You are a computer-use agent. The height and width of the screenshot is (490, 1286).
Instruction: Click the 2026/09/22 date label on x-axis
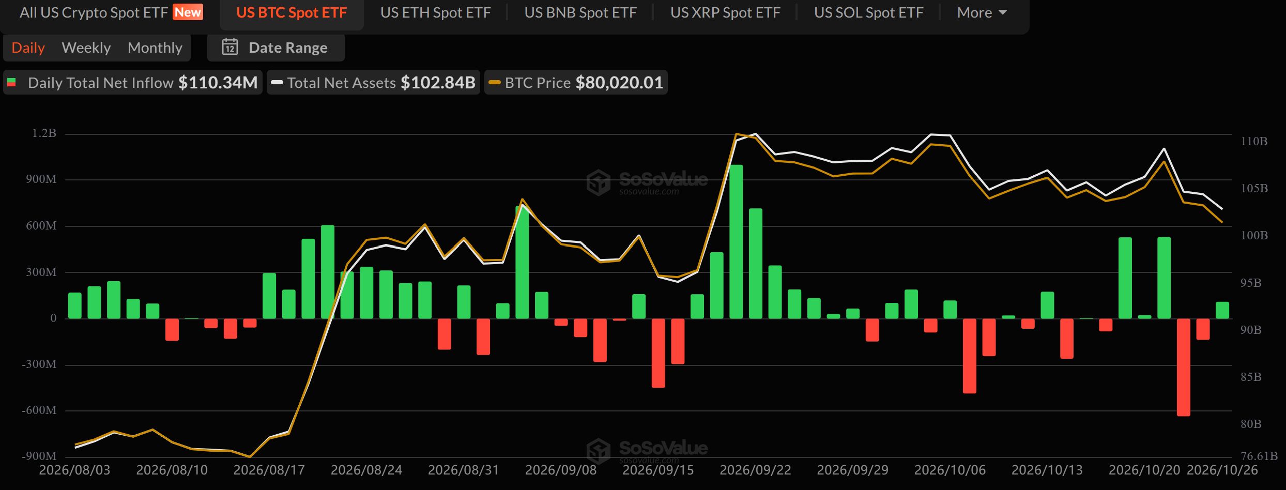click(x=755, y=470)
